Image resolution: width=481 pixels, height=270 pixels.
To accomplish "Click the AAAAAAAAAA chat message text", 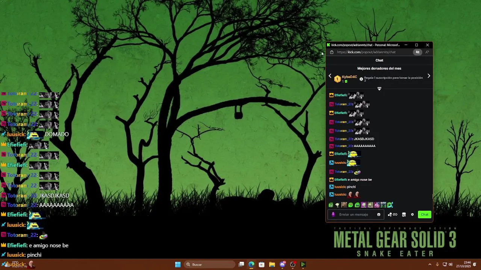I will pyautogui.click(x=365, y=146).
